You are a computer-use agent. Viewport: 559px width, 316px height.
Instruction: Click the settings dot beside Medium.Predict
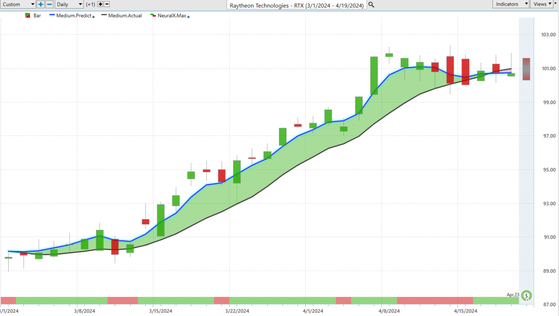click(x=93, y=17)
